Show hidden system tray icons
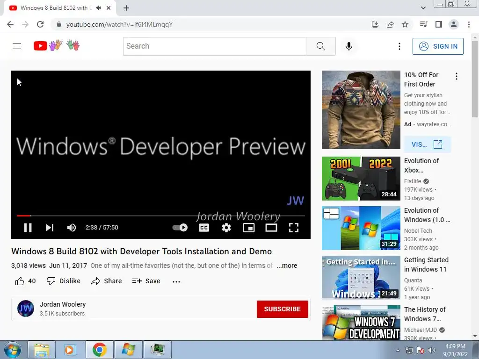The height and width of the screenshot is (359, 479). pyautogui.click(x=398, y=350)
